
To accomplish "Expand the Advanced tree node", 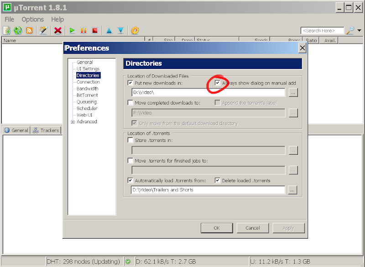I will 73,122.
